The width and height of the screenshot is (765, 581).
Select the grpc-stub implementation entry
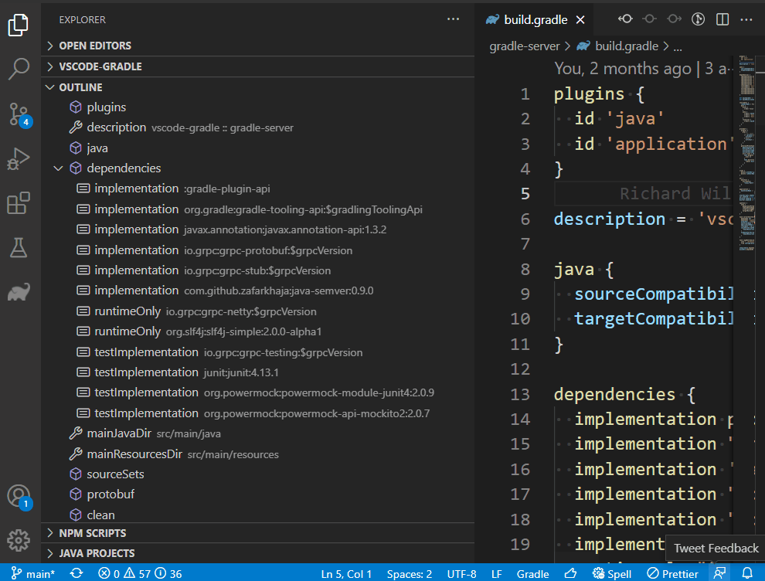tap(257, 270)
